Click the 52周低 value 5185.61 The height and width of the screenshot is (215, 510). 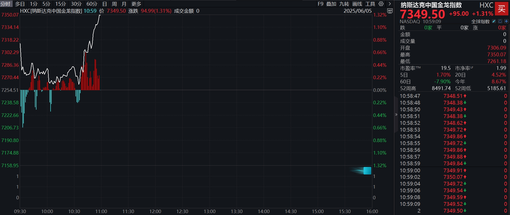(x=496, y=88)
